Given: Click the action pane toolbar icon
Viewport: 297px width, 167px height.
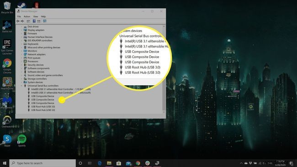Looking at the screenshot, I should (x=39, y=21).
